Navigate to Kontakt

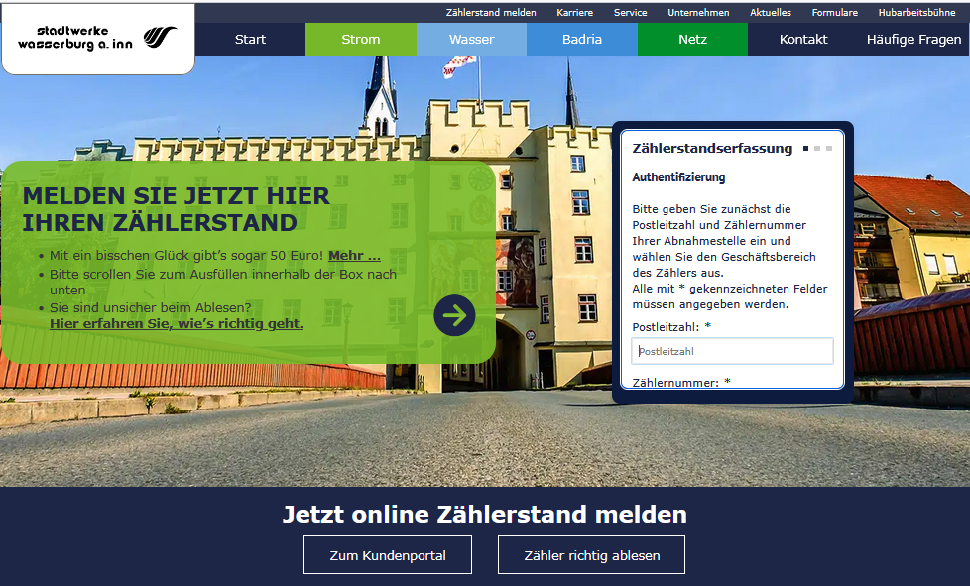coord(802,40)
